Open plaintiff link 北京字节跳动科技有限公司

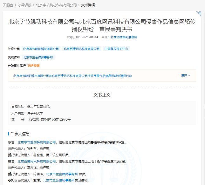tap(36, 142)
